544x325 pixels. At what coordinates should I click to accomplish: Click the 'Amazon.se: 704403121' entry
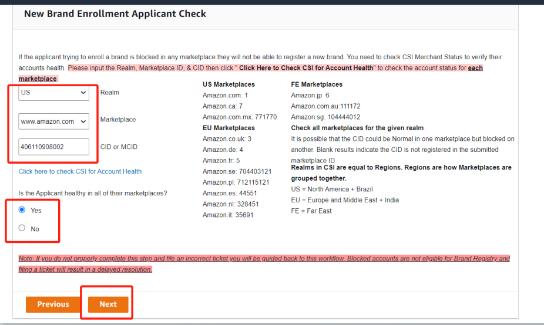[237, 171]
